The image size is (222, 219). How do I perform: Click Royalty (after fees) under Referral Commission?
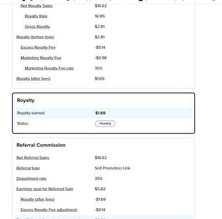point(38,200)
